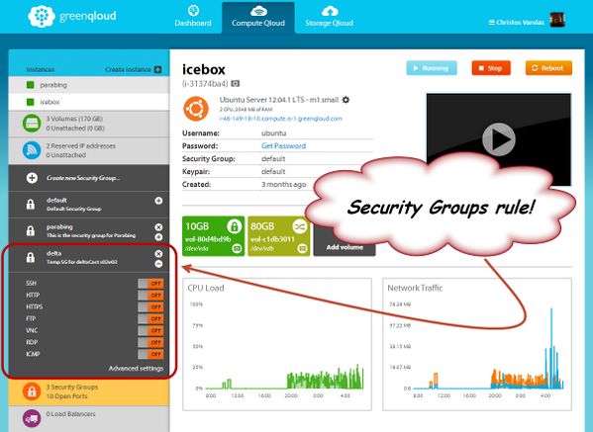
Task: Stop the icebox instance
Action: point(491,68)
